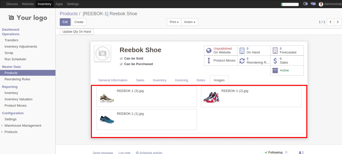Expand the Warehouse Management menu

click(23, 126)
